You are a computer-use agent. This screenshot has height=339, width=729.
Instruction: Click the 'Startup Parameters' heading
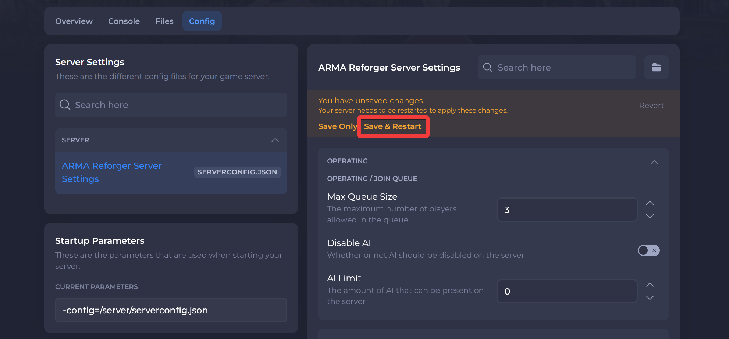click(100, 240)
